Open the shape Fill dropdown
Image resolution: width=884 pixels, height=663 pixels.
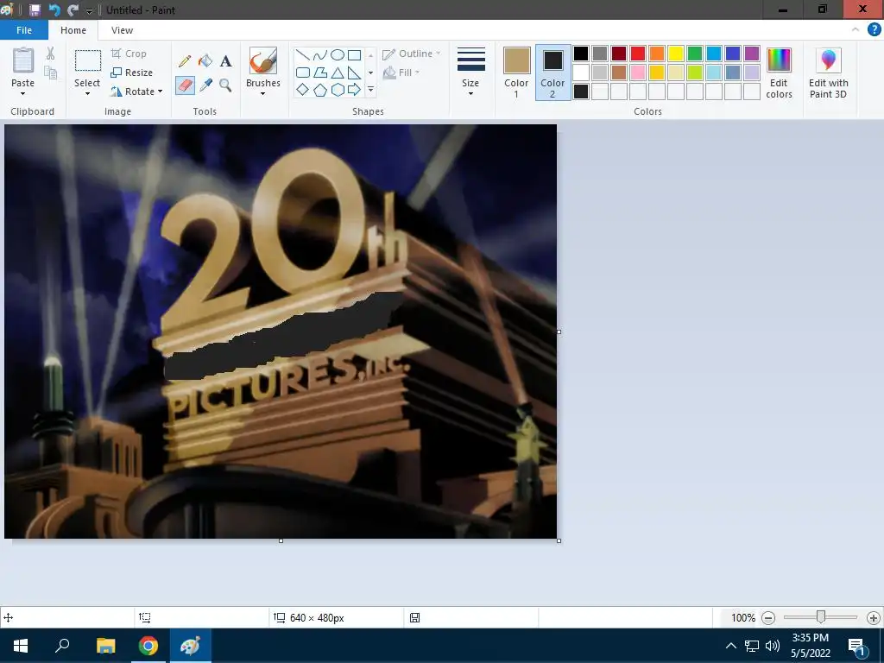[401, 73]
